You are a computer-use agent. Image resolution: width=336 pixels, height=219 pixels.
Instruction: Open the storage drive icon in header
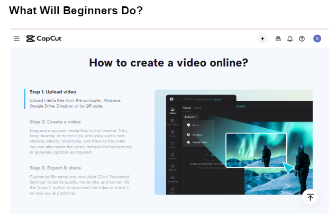[x=278, y=39]
